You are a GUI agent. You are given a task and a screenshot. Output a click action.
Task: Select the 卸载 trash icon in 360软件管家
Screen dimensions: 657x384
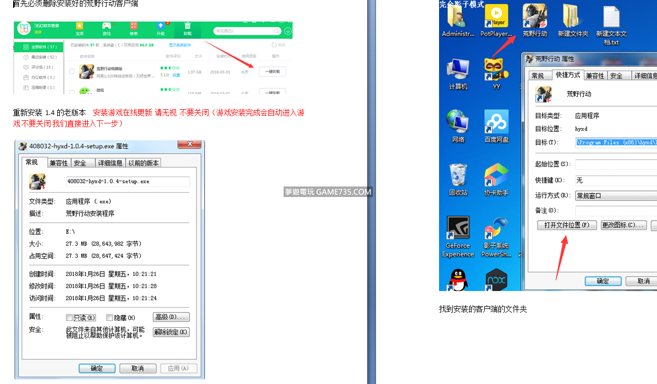[187, 26]
